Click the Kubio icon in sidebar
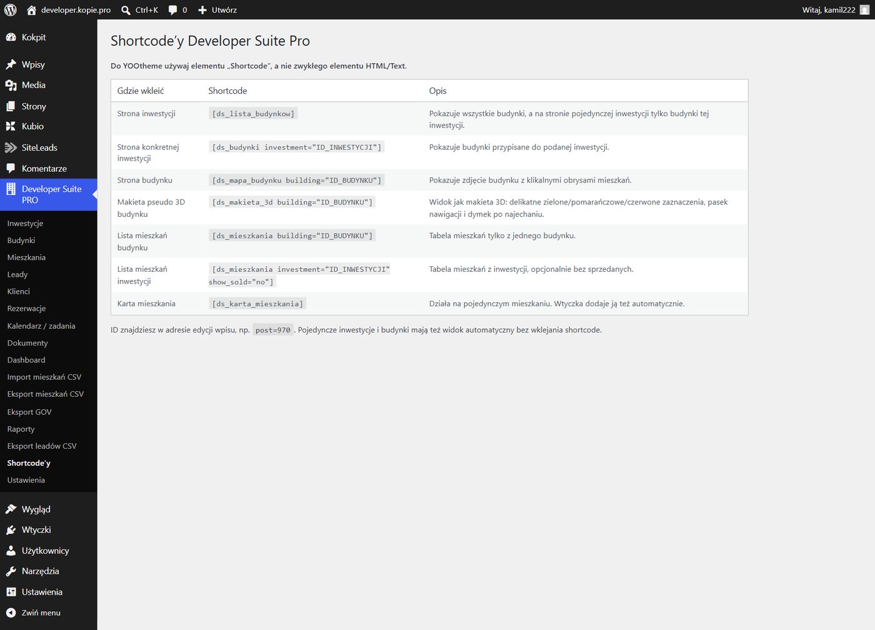875x630 pixels. pos(11,126)
